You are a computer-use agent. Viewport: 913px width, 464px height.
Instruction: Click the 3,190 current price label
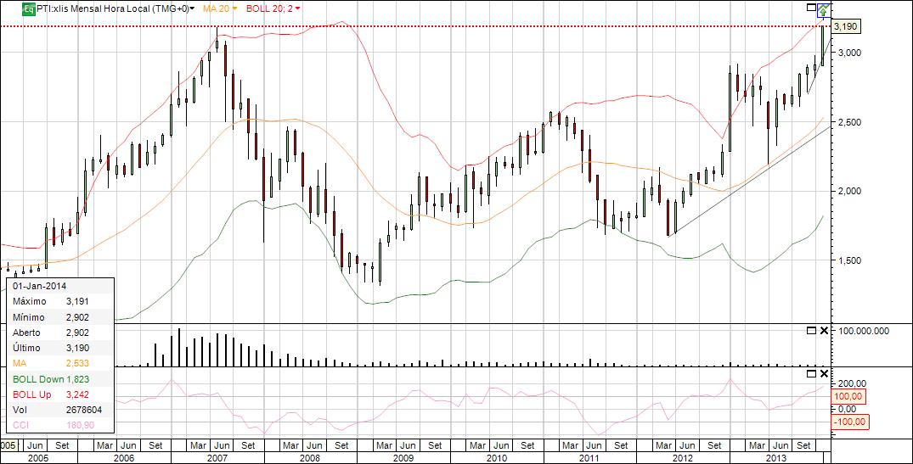(x=845, y=27)
